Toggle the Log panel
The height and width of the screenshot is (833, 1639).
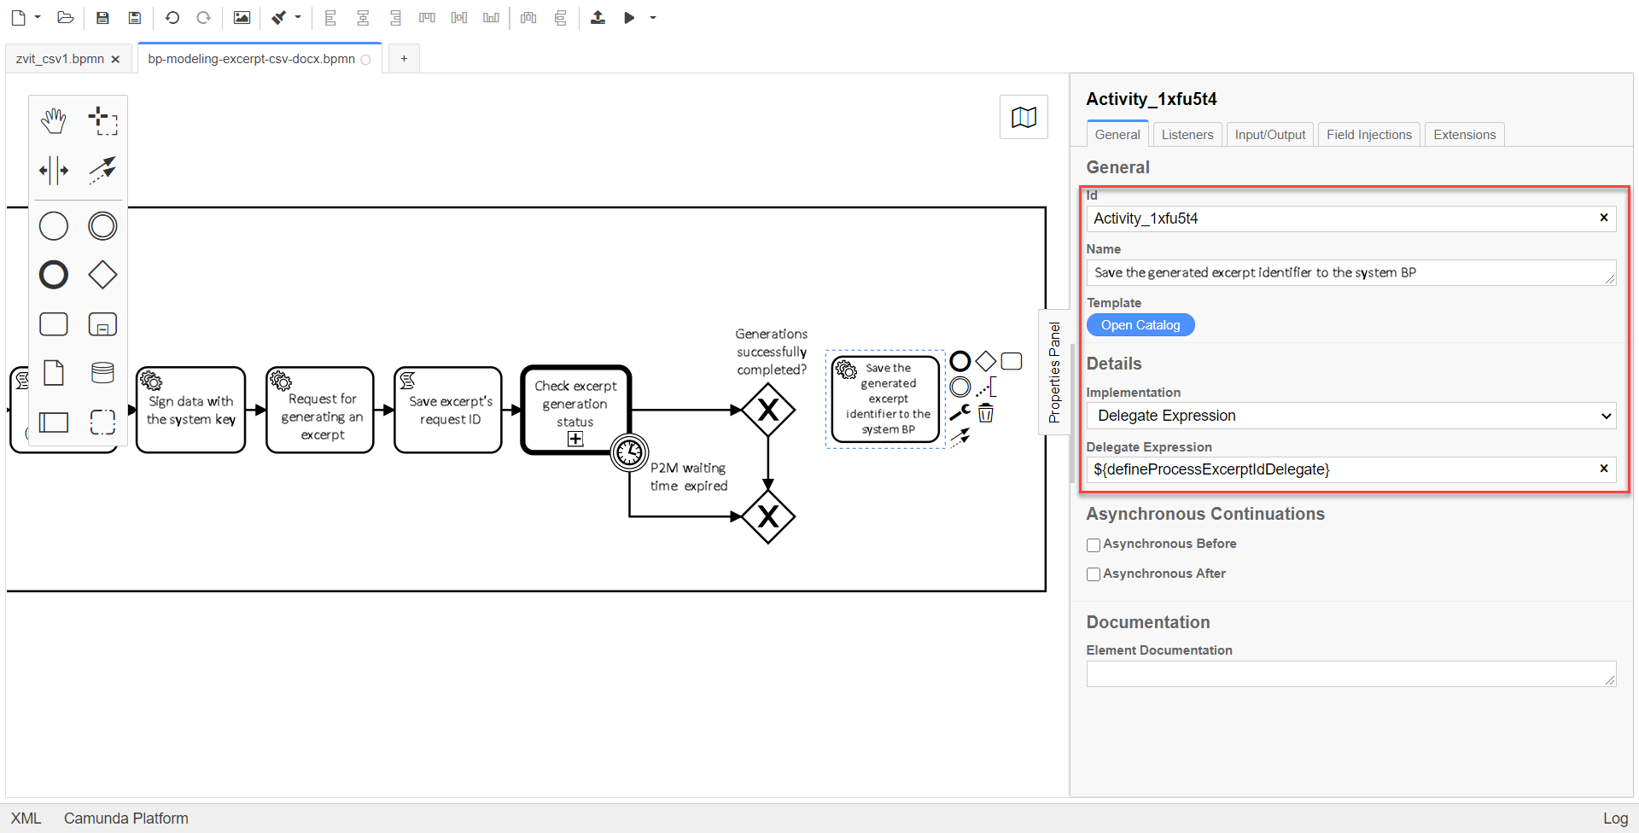point(1615,818)
